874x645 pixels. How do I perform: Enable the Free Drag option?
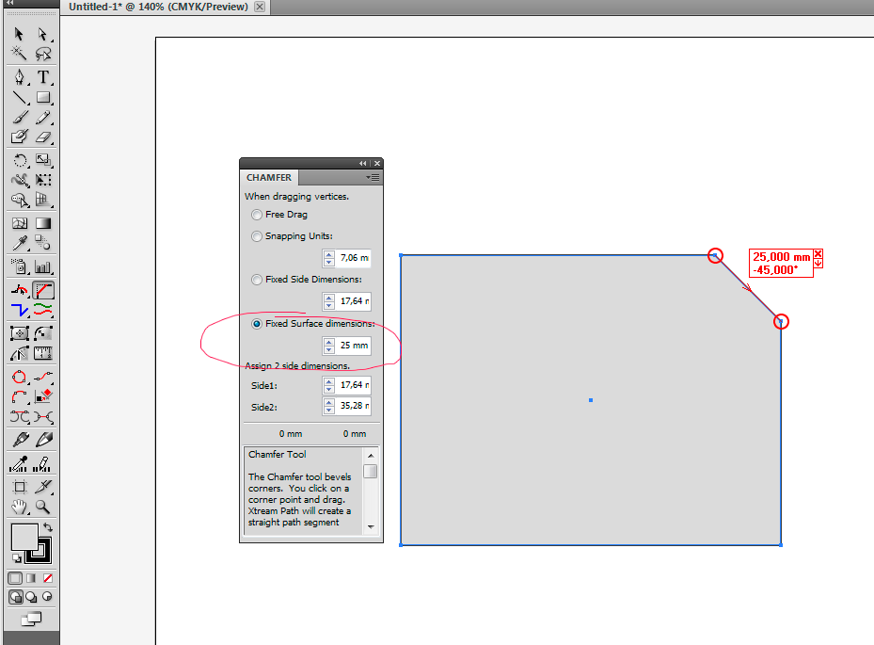click(x=256, y=215)
